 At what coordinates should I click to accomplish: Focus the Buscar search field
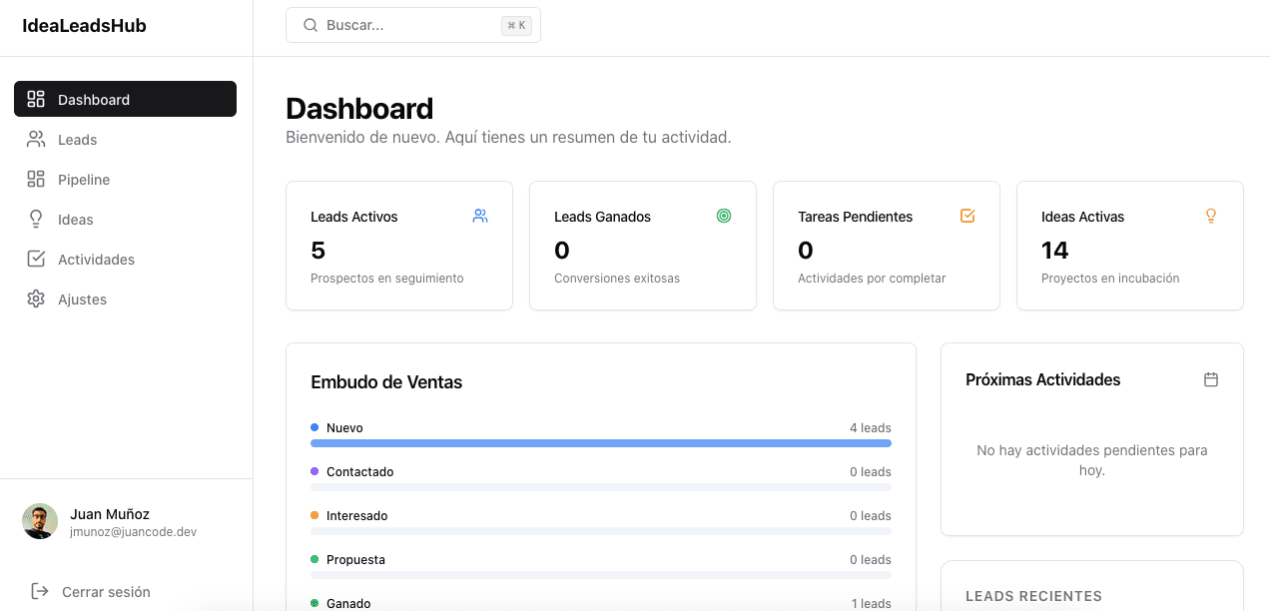pyautogui.click(x=412, y=25)
